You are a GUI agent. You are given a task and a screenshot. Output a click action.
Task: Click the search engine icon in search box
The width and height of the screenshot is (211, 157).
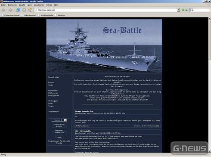192,10
